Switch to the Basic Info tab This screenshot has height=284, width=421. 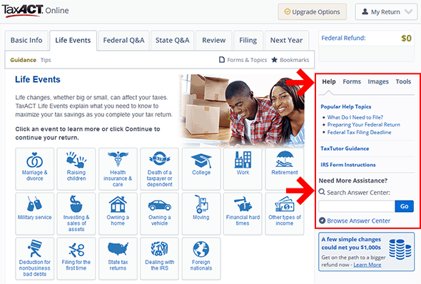pyautogui.click(x=26, y=40)
